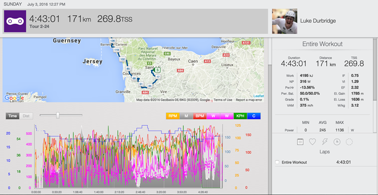This screenshot has height=195, width=378.
Task: Click the Laps section heading
Action: pyautogui.click(x=325, y=152)
